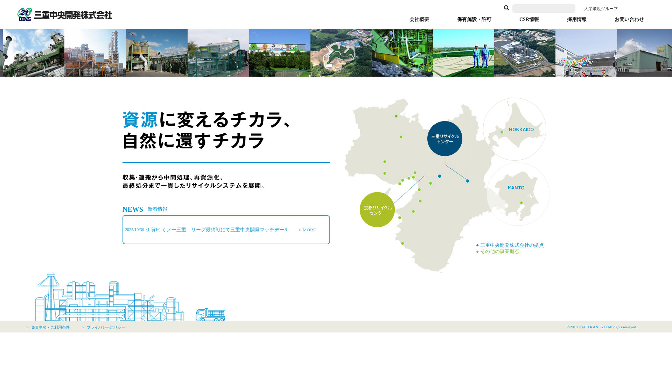Click the 免責事項・ご利用条件 footer link
Screen dimensions: 672x378
tap(50, 327)
